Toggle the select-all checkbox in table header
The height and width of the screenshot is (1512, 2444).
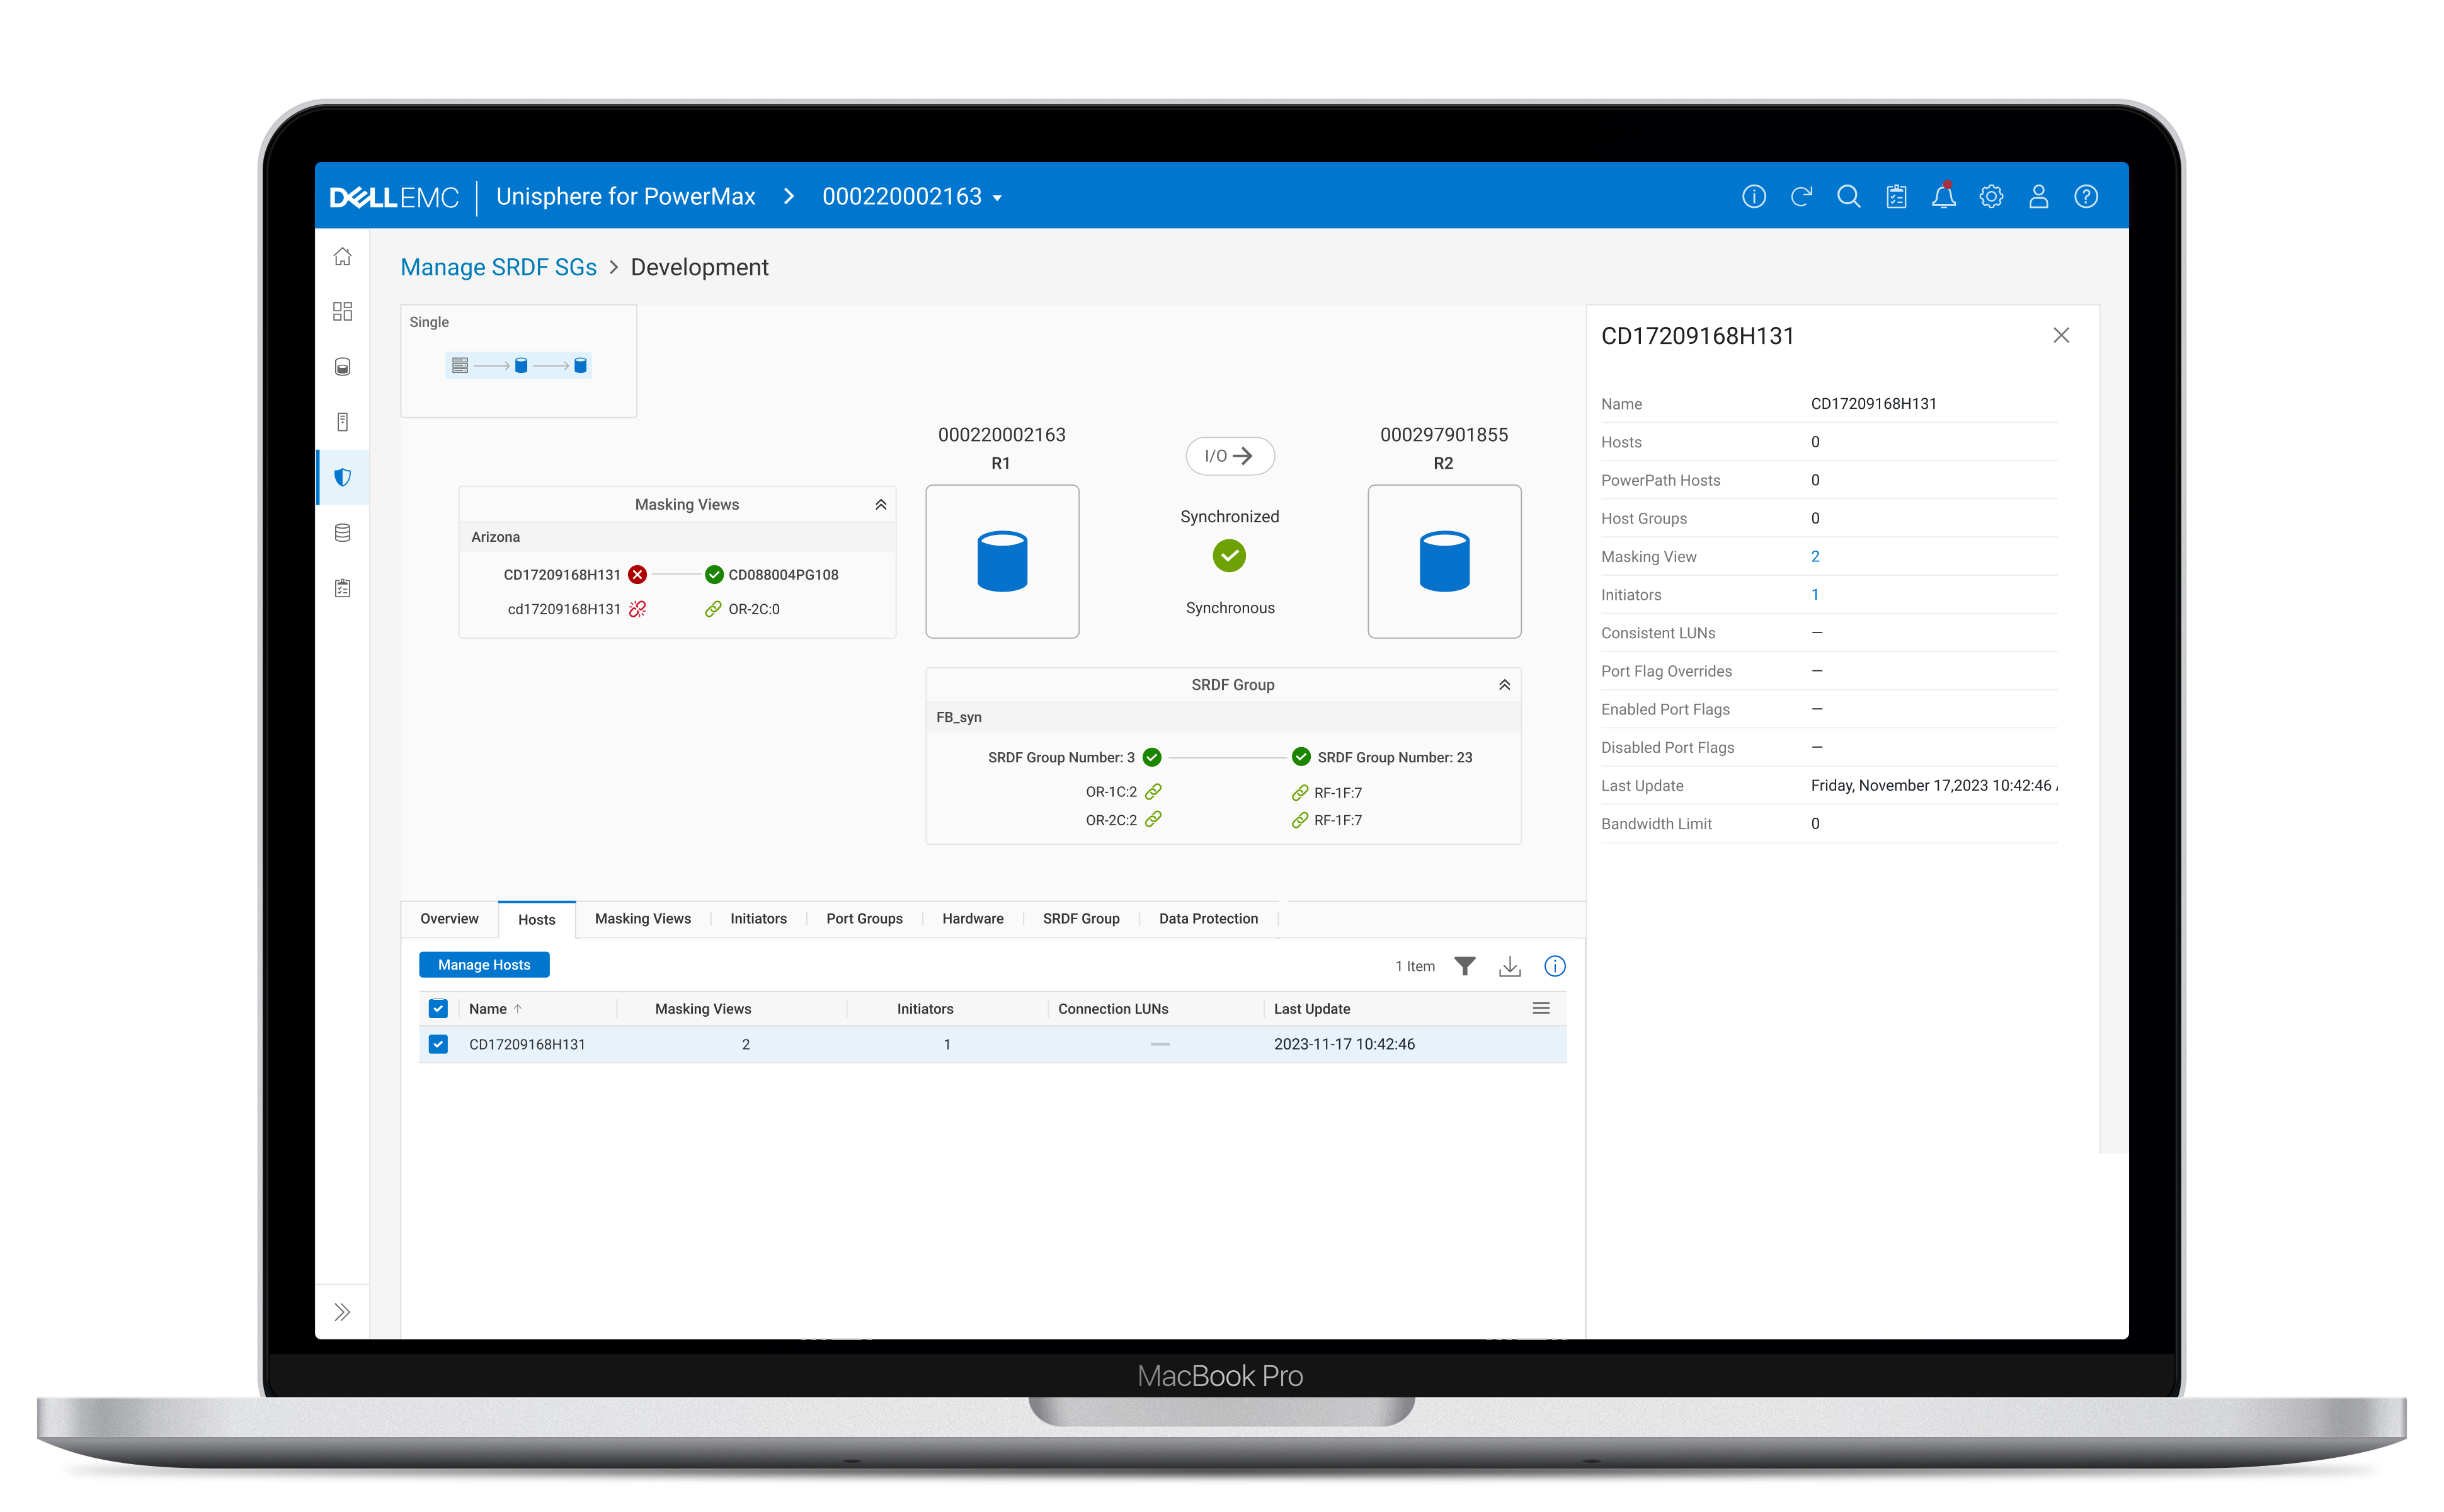pos(438,1009)
